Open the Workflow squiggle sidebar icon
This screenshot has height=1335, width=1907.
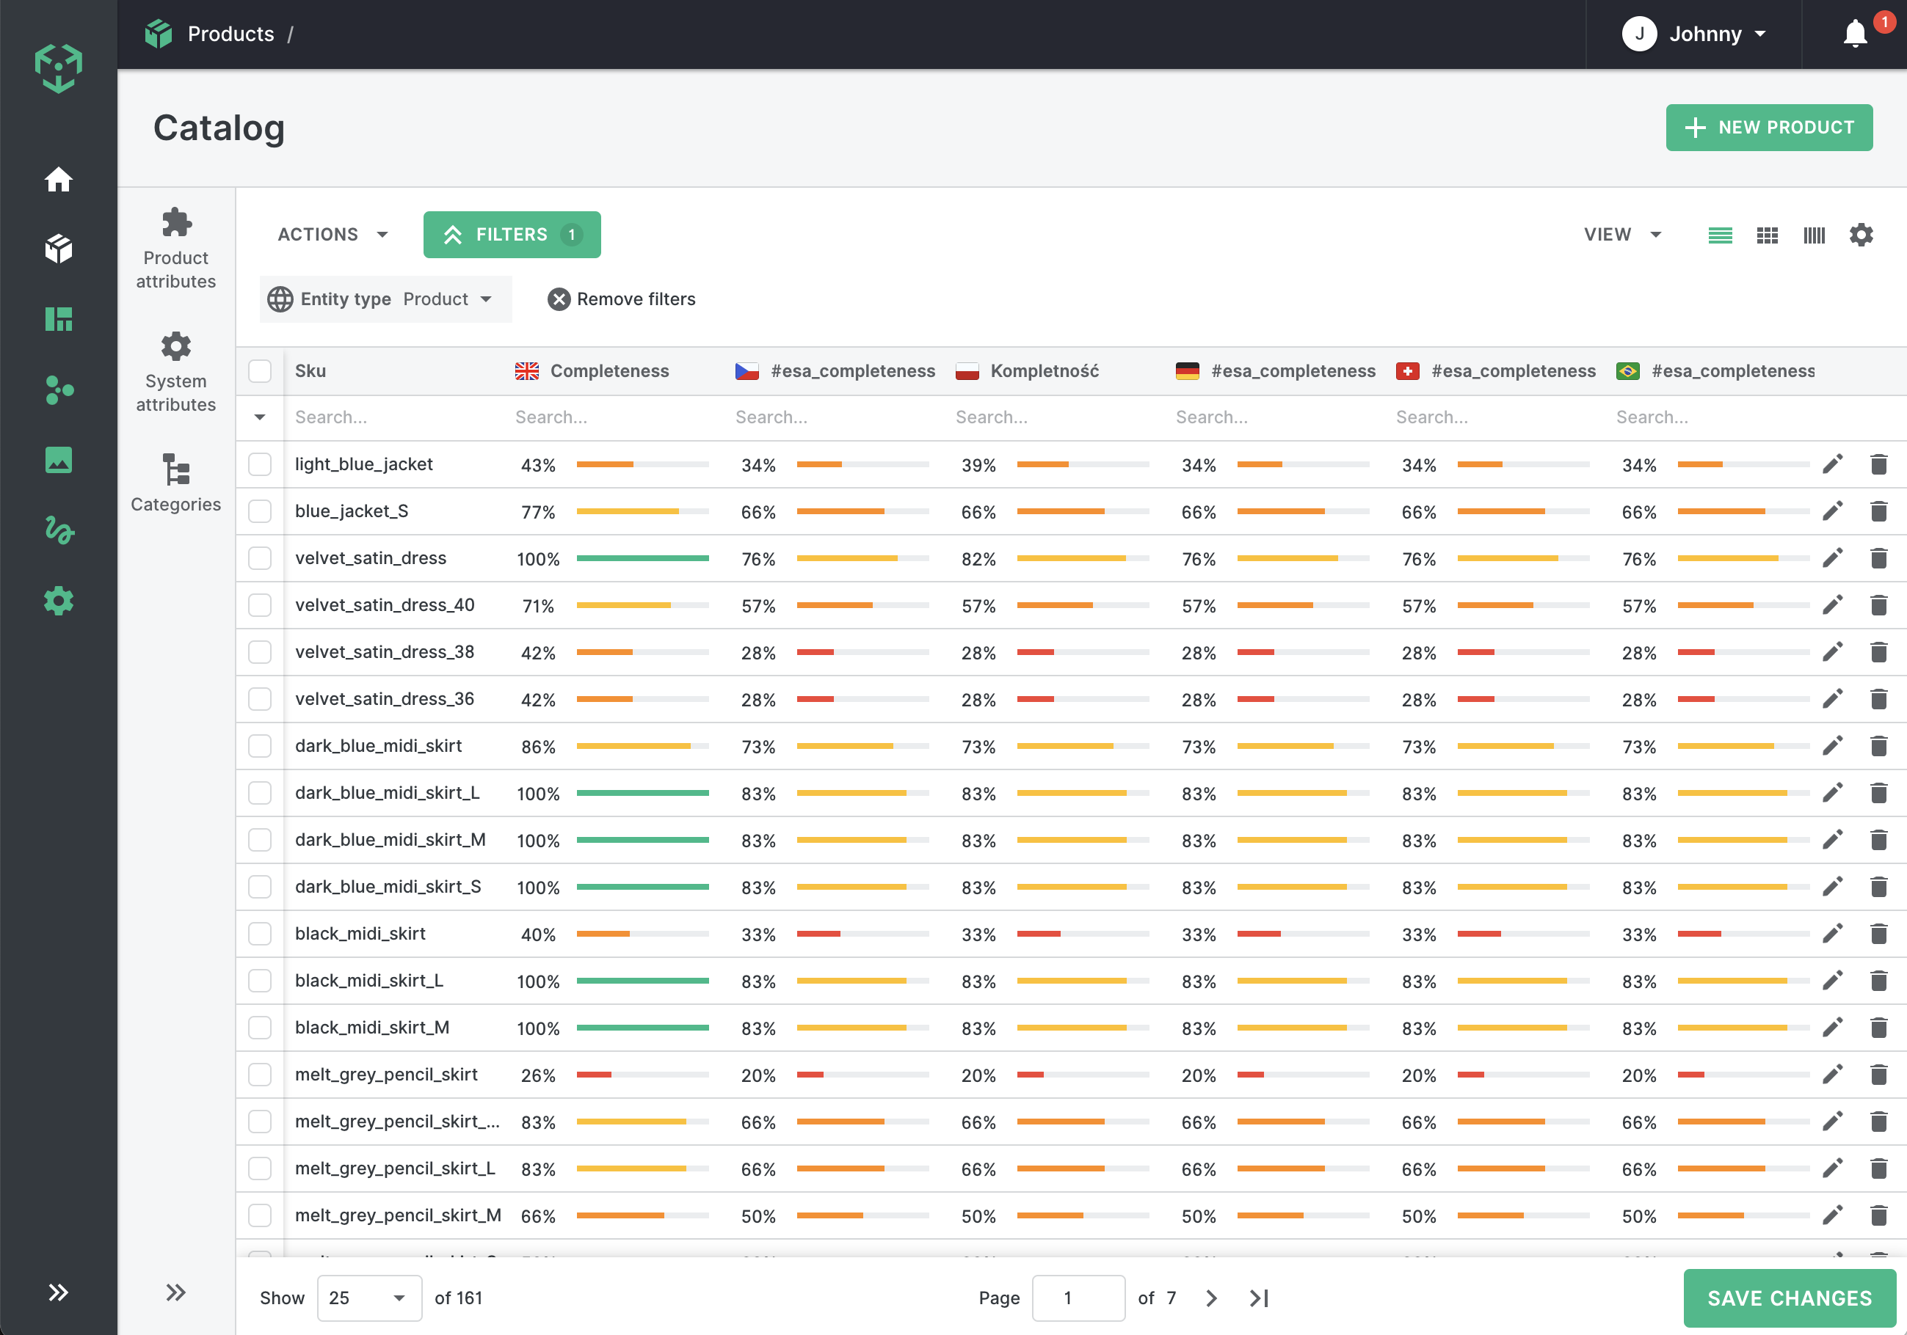click(x=58, y=530)
